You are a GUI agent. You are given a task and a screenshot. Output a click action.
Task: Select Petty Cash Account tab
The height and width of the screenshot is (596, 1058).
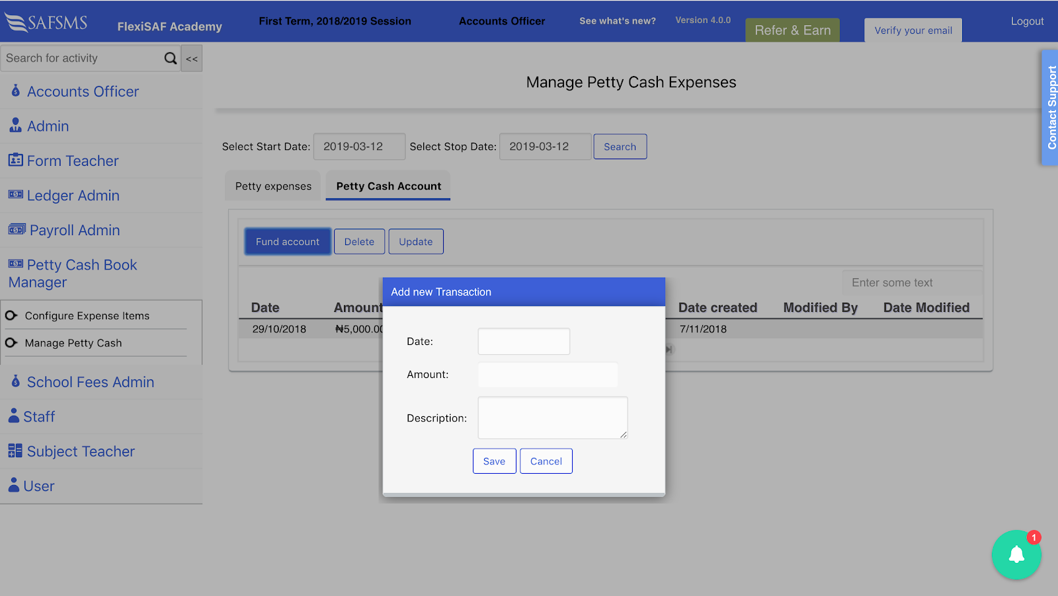(388, 186)
